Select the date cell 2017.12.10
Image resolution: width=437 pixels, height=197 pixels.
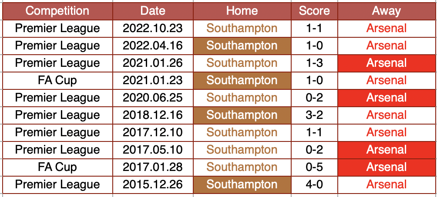pos(153,132)
